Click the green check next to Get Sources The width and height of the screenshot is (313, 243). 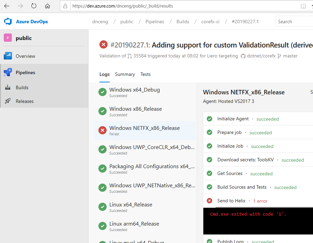point(209,173)
